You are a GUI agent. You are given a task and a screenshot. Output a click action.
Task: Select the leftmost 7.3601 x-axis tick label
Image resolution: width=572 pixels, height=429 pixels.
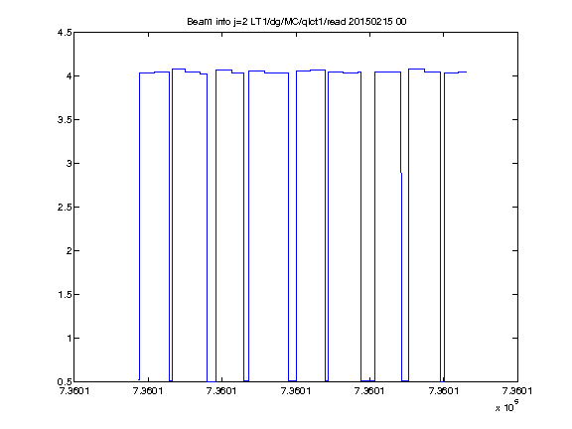tap(74, 391)
